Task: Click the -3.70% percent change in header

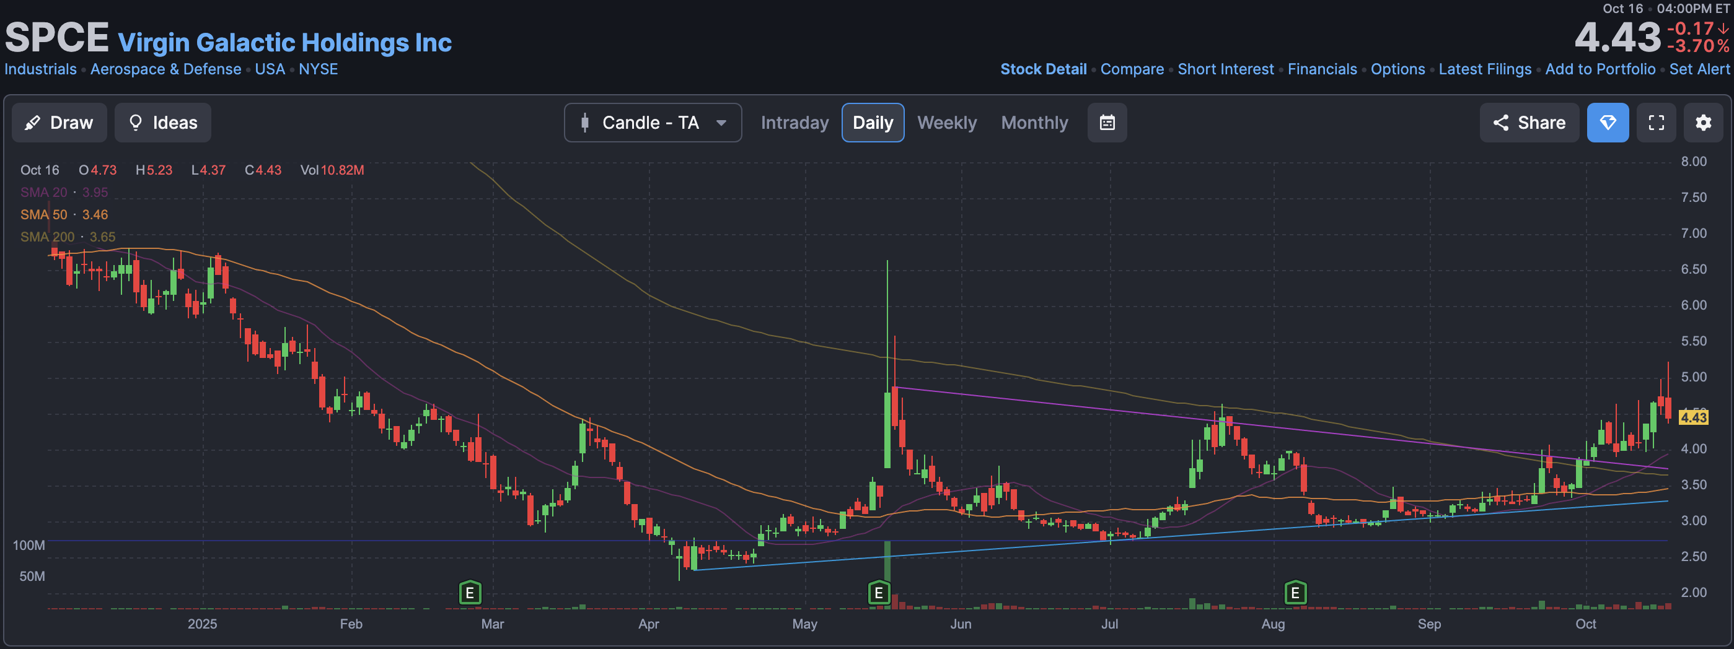Action: (1697, 46)
